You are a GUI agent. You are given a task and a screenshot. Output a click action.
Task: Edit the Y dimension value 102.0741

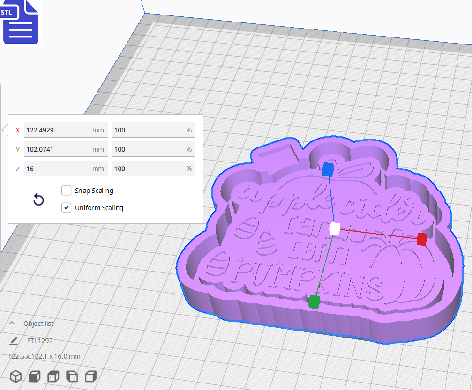66,149
